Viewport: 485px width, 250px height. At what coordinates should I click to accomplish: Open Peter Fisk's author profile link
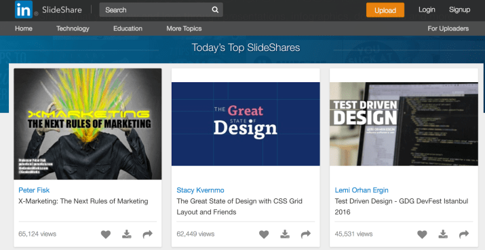34,190
